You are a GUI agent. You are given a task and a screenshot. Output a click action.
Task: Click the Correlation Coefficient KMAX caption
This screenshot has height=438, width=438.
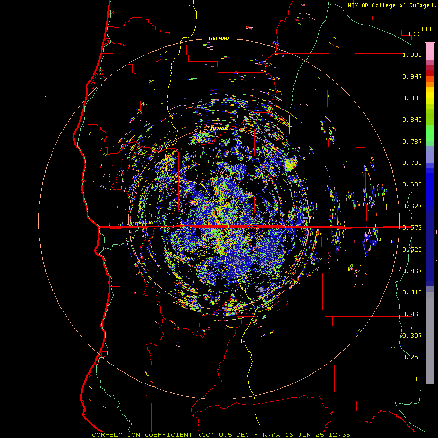click(x=221, y=435)
